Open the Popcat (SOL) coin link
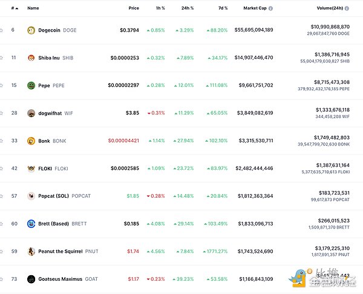363x294 pixels. (53, 196)
